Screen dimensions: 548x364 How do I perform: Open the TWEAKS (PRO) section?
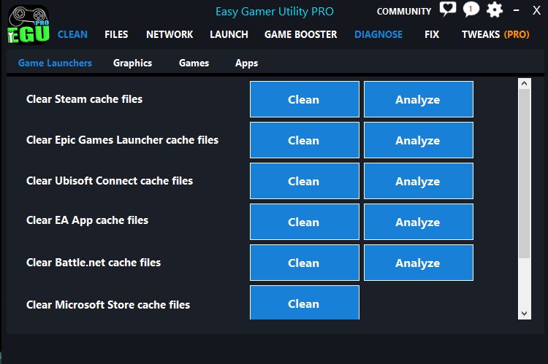[495, 34]
